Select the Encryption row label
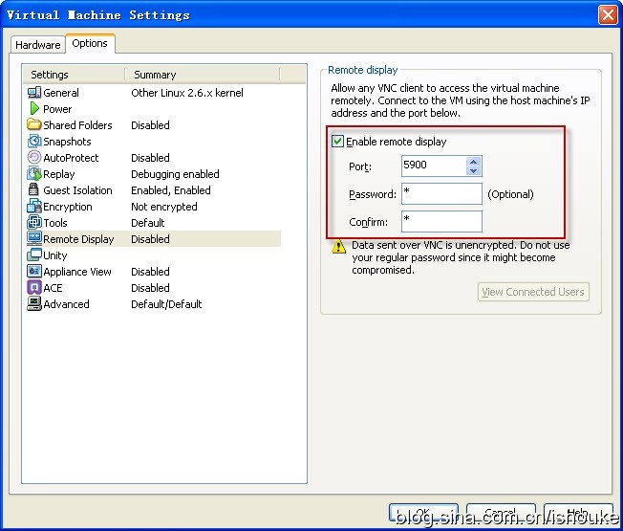This screenshot has height=531, width=623. [68, 207]
